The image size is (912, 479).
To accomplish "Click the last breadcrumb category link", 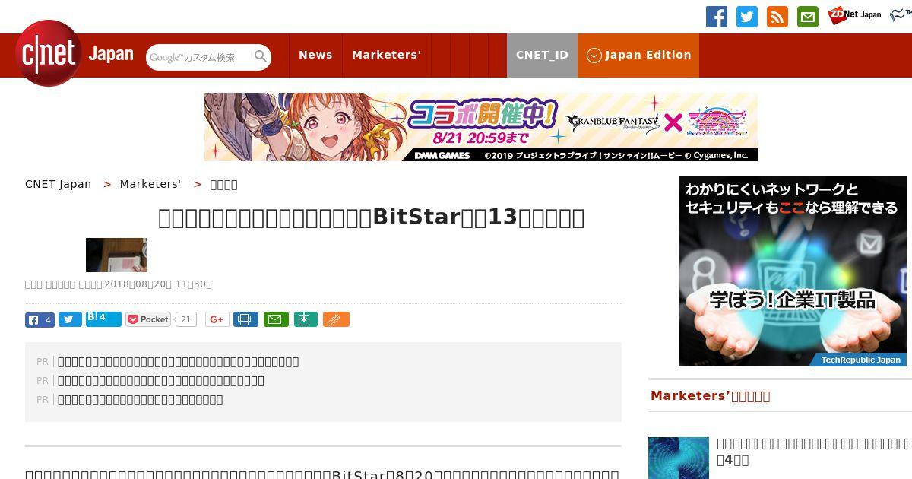I will click(223, 184).
